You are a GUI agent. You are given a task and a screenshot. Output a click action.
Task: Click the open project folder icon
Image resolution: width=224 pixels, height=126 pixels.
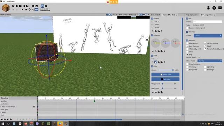20,6
